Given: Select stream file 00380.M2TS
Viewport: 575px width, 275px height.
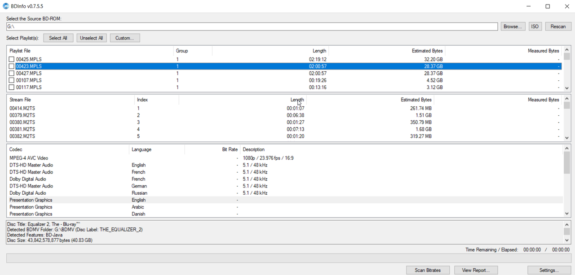Looking at the screenshot, I should pos(285,122).
